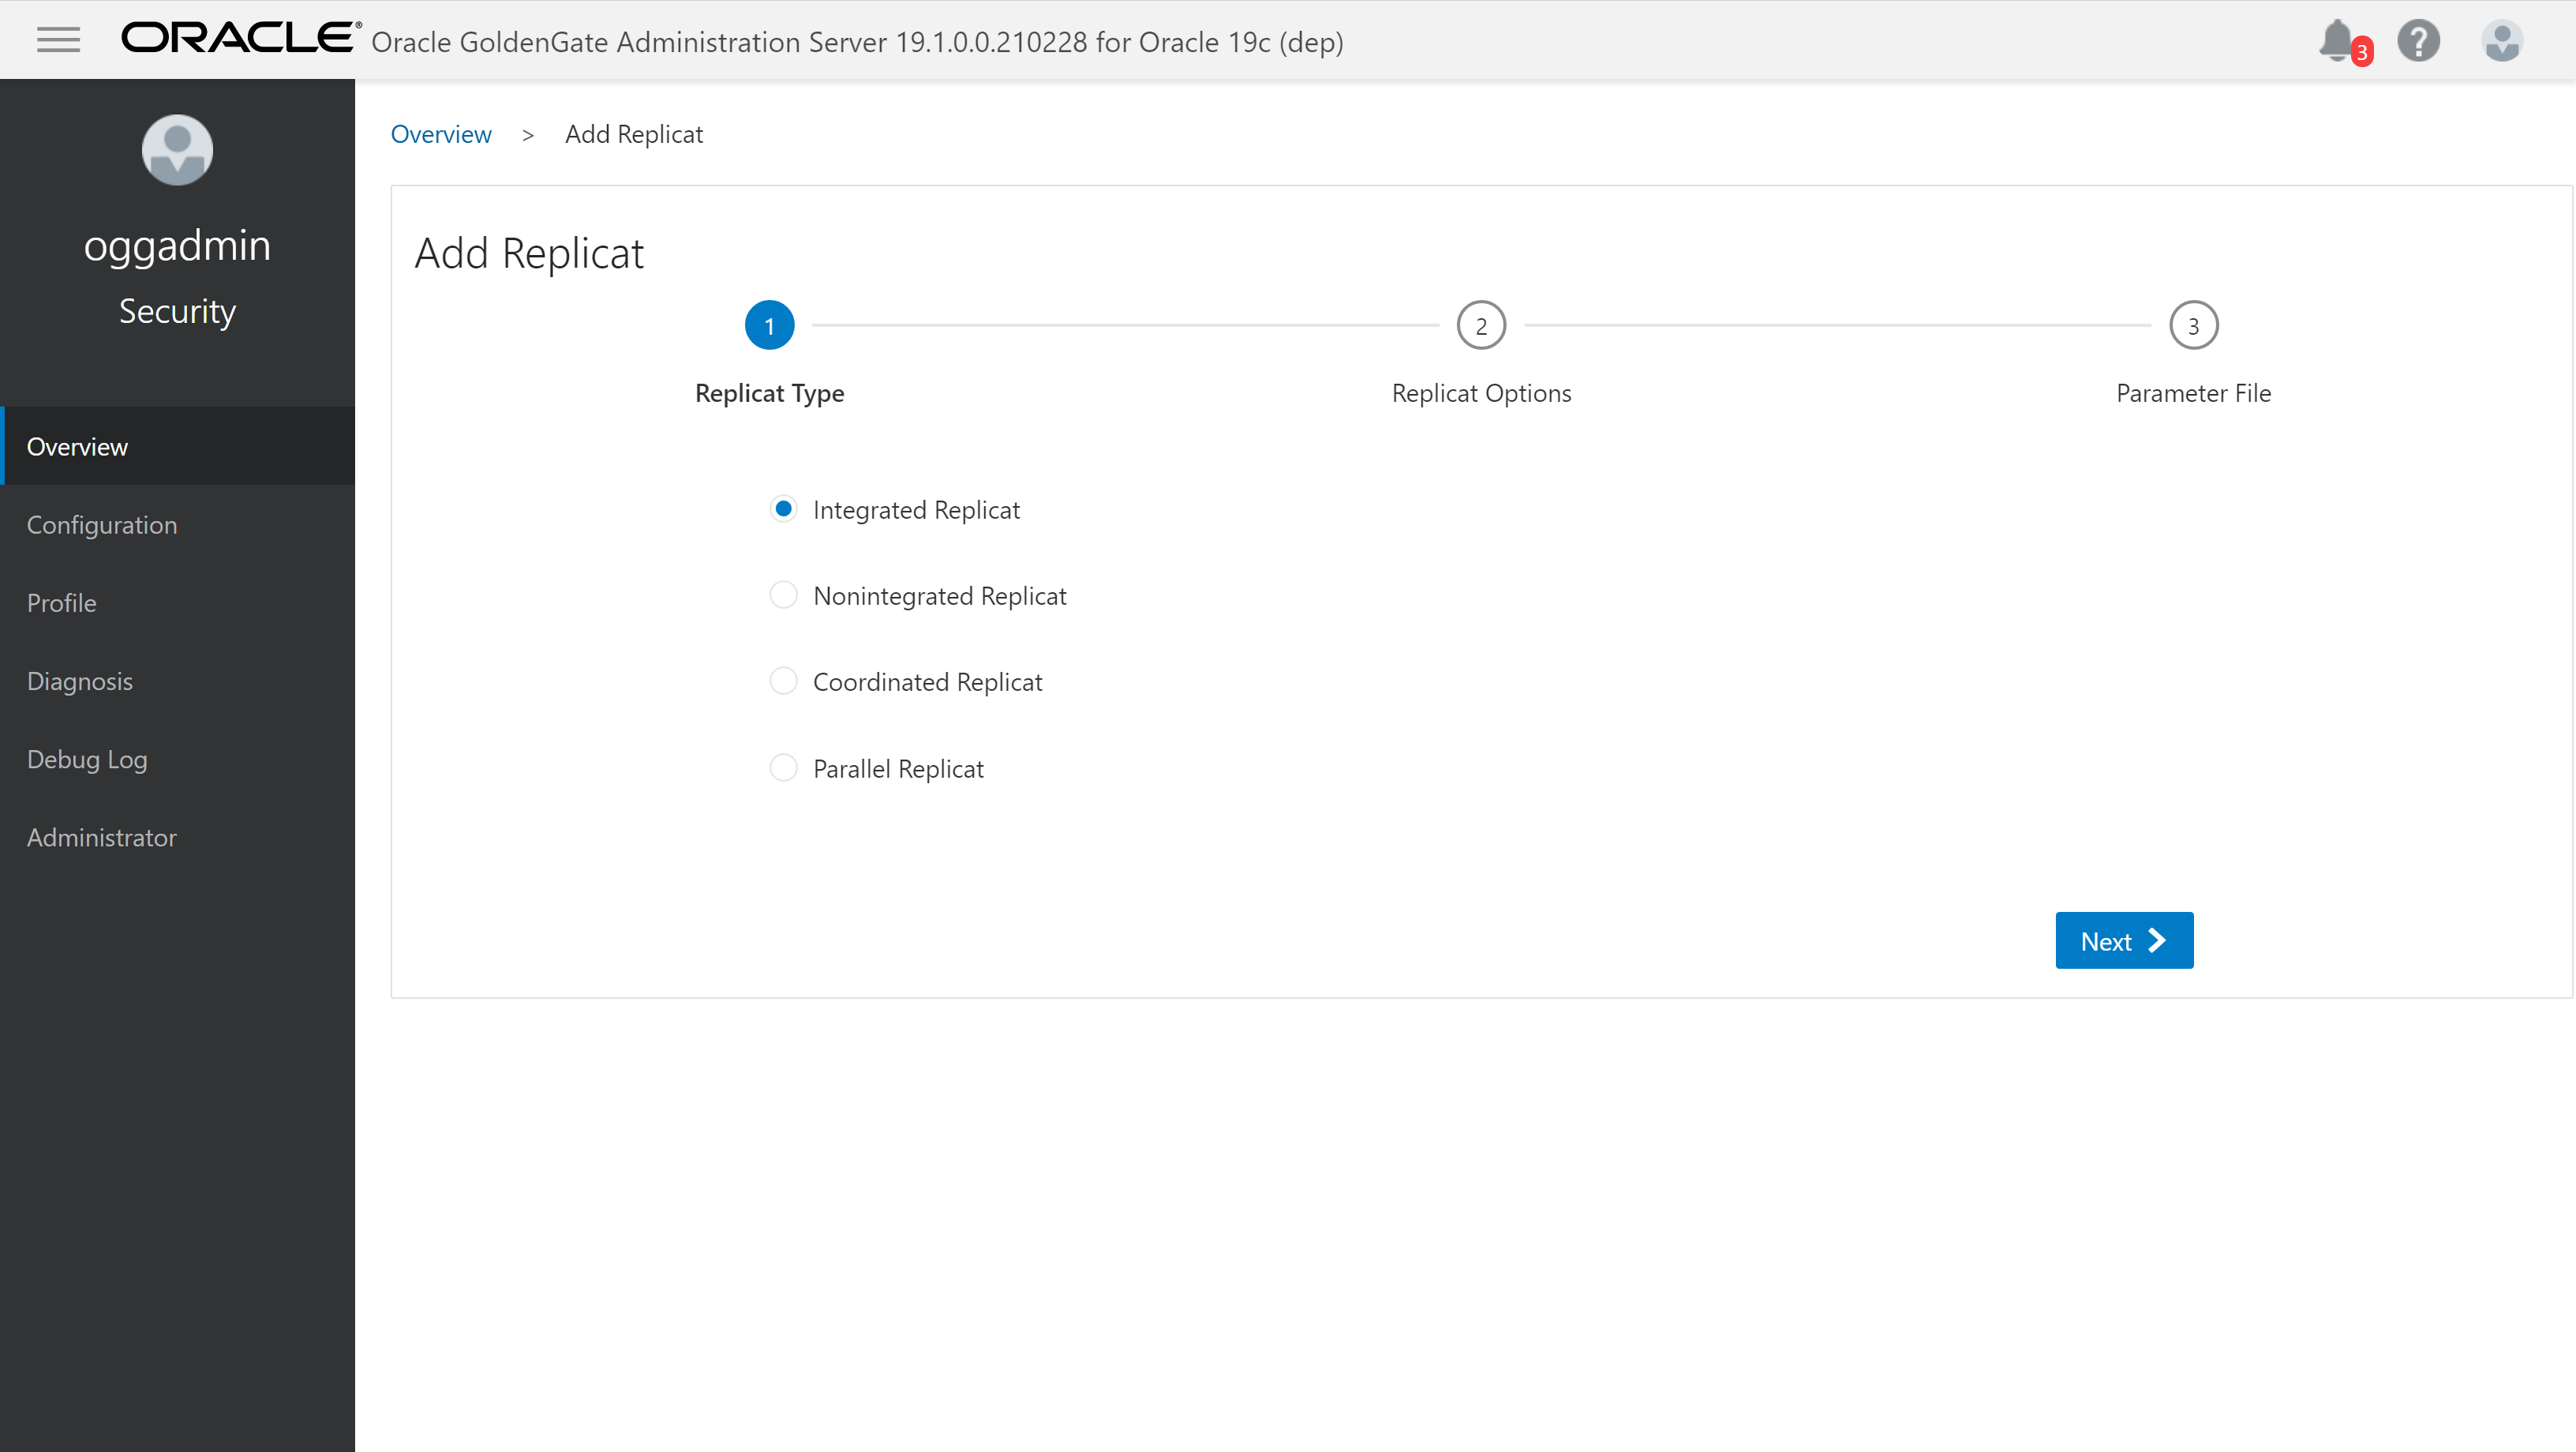
Task: Click step 1 Replicat Type circle
Action: [x=769, y=325]
